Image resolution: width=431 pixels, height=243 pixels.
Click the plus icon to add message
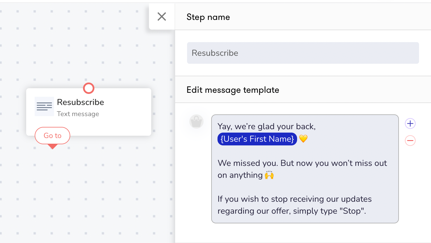[410, 123]
